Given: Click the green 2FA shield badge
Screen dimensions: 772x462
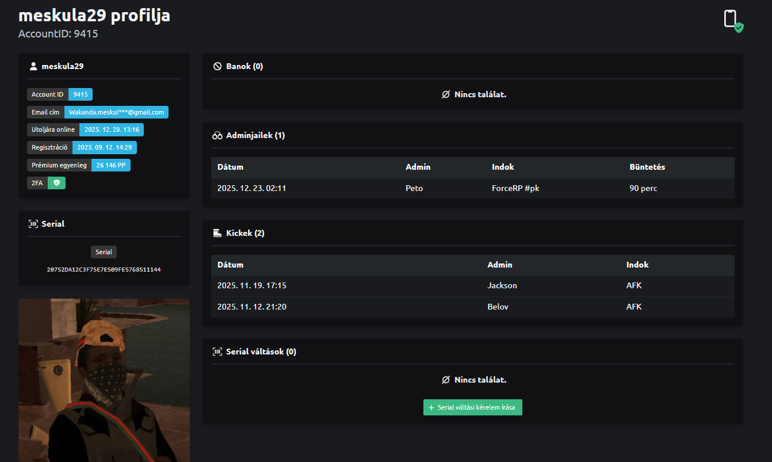Looking at the screenshot, I should click(56, 183).
